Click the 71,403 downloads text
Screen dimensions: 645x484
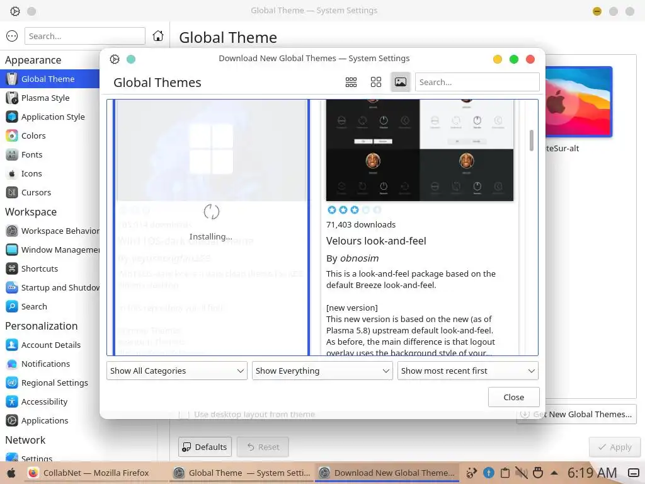click(x=361, y=225)
